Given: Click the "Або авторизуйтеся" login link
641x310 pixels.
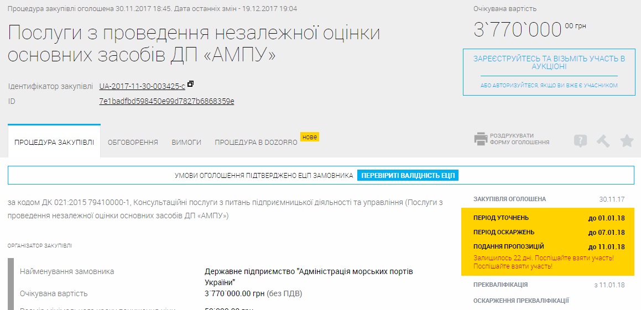Looking at the screenshot, I should (x=549, y=86).
